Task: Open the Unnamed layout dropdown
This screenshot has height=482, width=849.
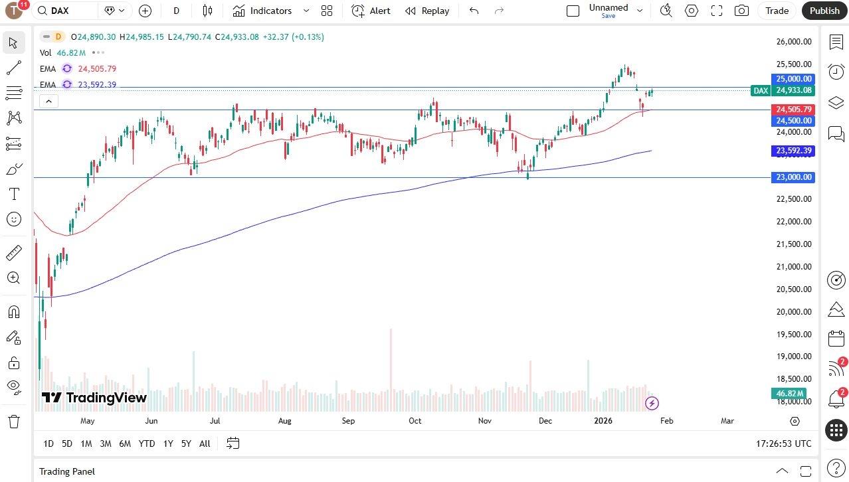Action: pyautogui.click(x=638, y=11)
